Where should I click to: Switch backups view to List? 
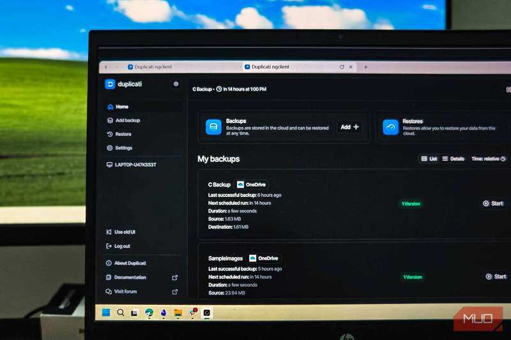coord(429,159)
